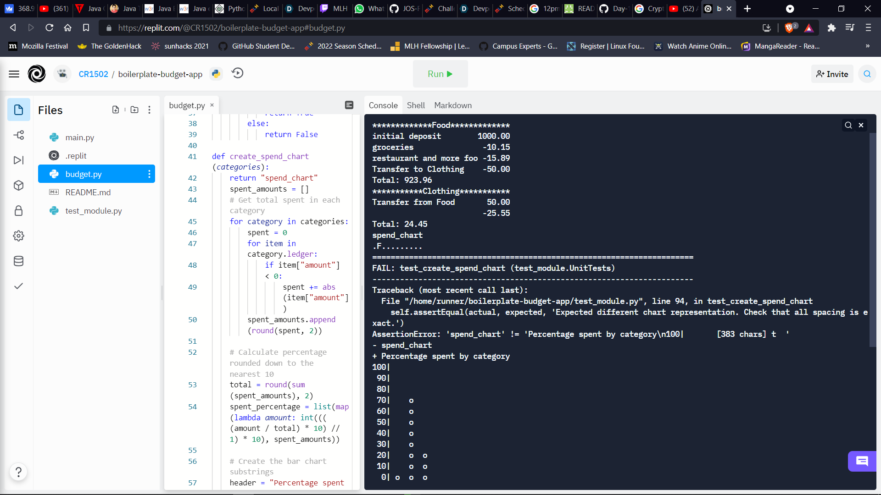Open the Database sidebar icon

(19, 261)
